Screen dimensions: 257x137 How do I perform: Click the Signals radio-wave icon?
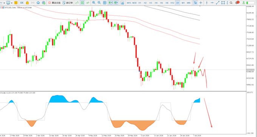click(x=33, y=3)
